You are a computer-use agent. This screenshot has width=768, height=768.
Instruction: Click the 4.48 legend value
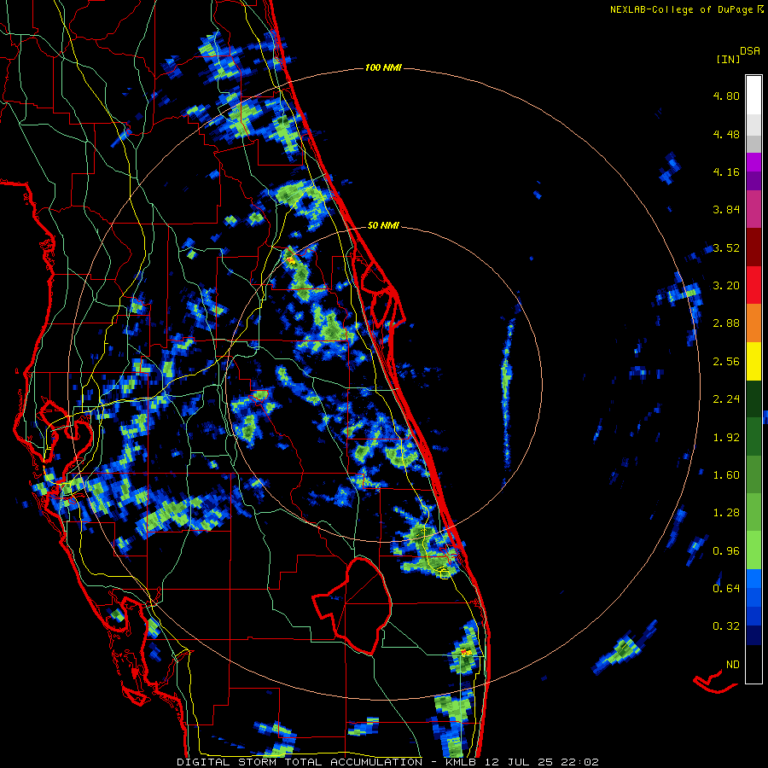click(726, 134)
